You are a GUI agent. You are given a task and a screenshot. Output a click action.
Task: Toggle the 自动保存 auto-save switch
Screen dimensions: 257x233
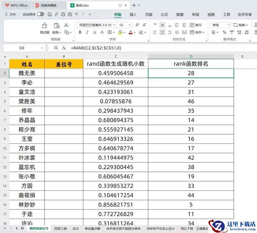[x=40, y=14]
